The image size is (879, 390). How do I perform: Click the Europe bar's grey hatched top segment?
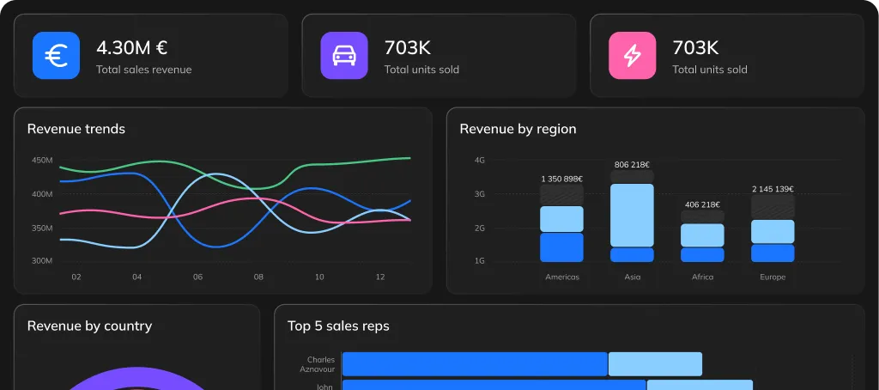coord(773,206)
